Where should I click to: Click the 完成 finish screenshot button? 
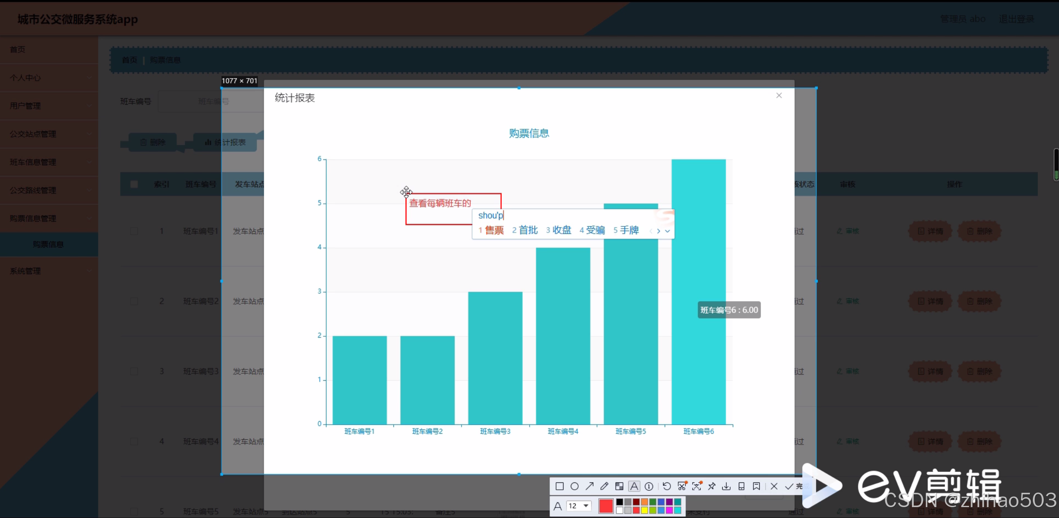pyautogui.click(x=794, y=486)
